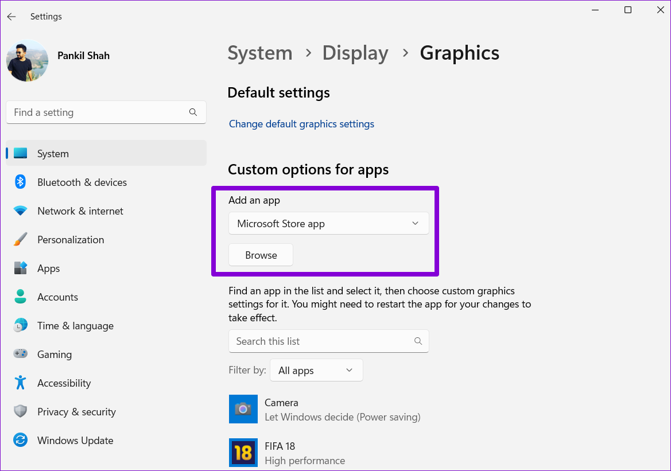Click the Accessibility figure icon

[x=21, y=383]
